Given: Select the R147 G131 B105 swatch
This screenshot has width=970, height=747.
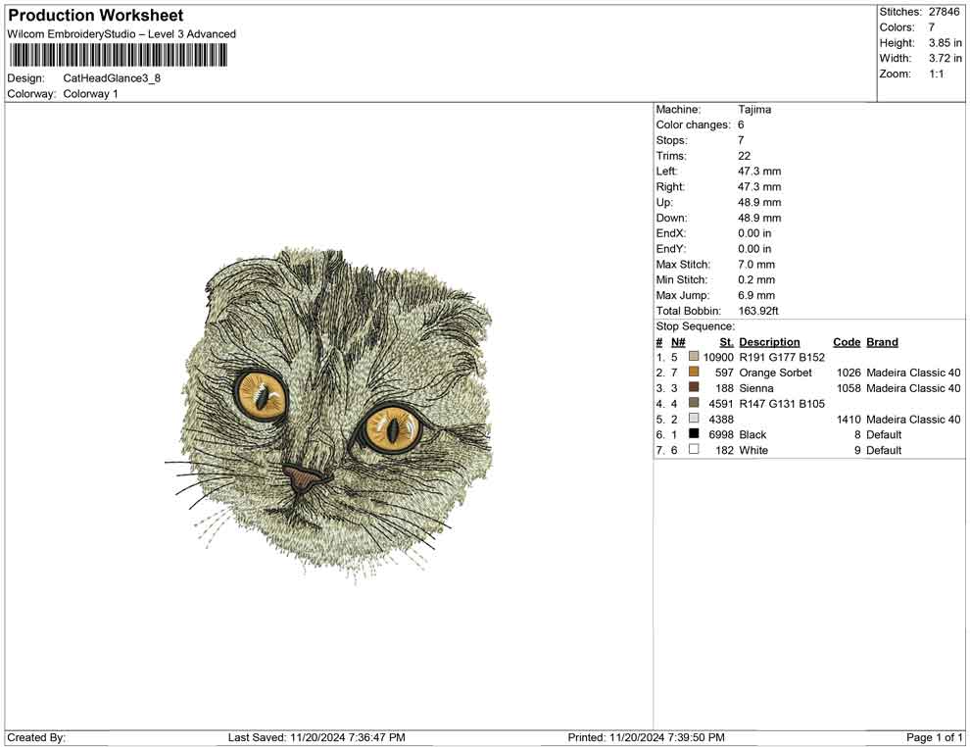Looking at the screenshot, I should (x=696, y=404).
